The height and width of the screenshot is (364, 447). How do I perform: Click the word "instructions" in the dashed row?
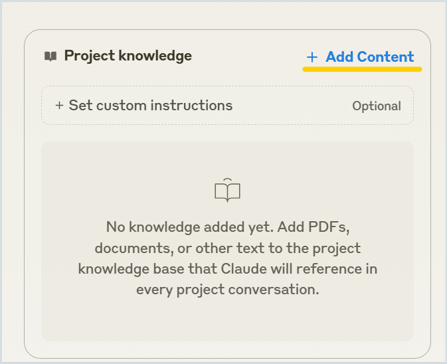[x=191, y=106]
